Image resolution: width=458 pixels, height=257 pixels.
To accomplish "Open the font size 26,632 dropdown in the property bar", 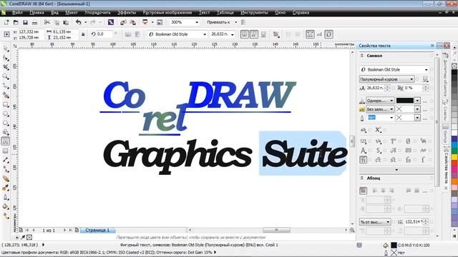I will click(232, 34).
